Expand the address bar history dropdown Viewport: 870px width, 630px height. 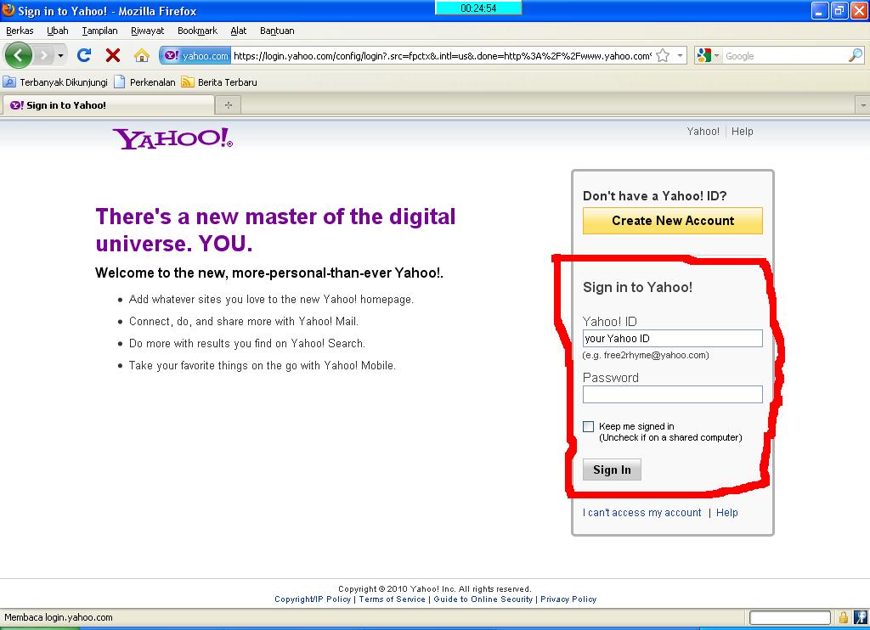tap(680, 55)
